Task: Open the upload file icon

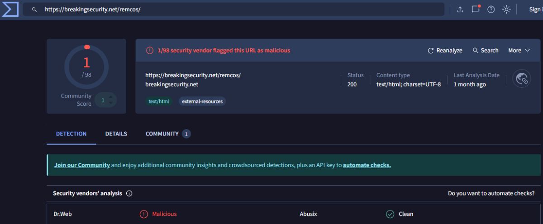Action: coord(460,9)
